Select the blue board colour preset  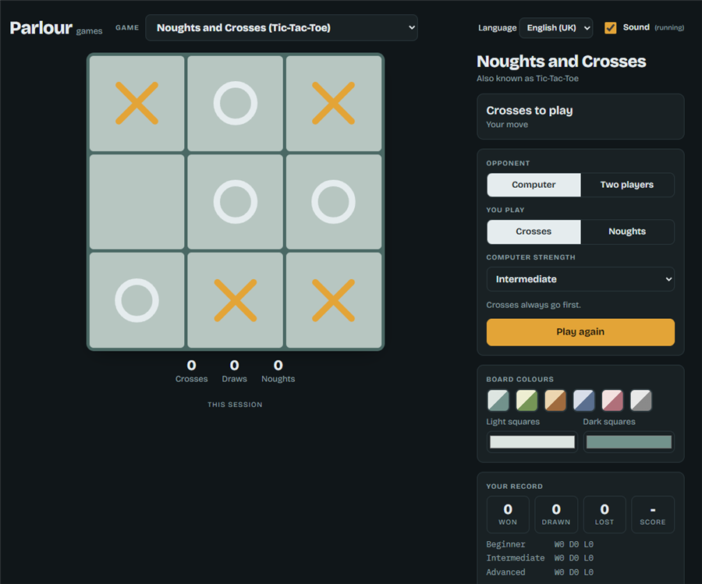(583, 401)
